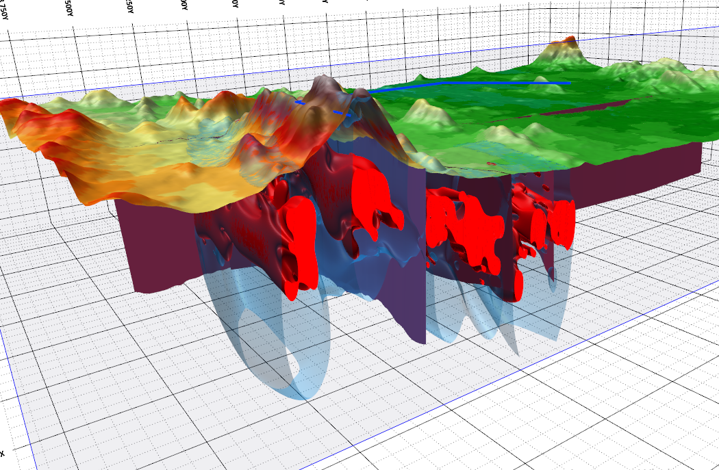
Task: Click the dashed blue line on the central mountain
Action: pyautogui.click(x=323, y=108)
